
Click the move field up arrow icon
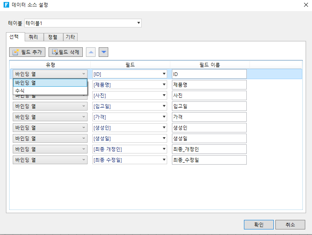pos(91,52)
